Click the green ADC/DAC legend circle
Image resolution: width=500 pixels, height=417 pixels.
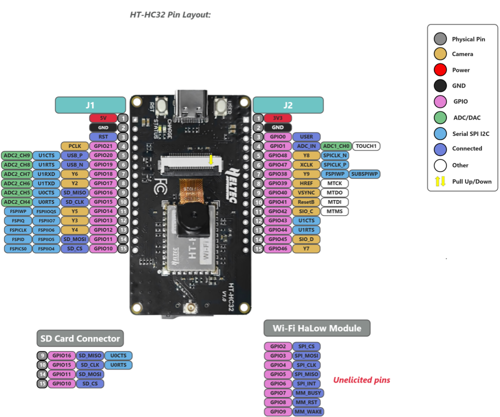(x=440, y=117)
